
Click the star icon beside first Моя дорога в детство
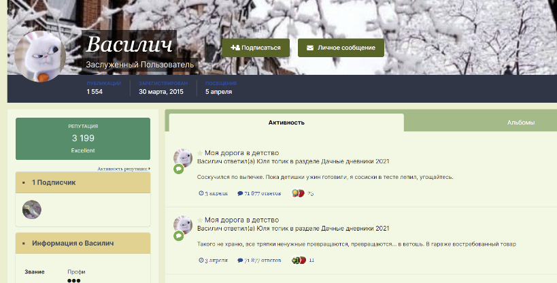point(200,153)
